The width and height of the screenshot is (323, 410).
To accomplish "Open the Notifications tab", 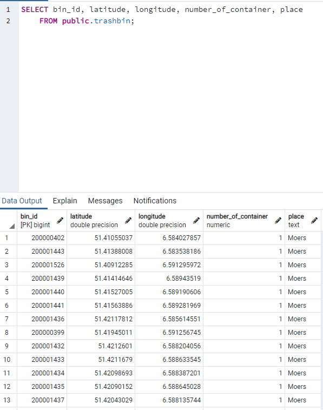I will (155, 201).
